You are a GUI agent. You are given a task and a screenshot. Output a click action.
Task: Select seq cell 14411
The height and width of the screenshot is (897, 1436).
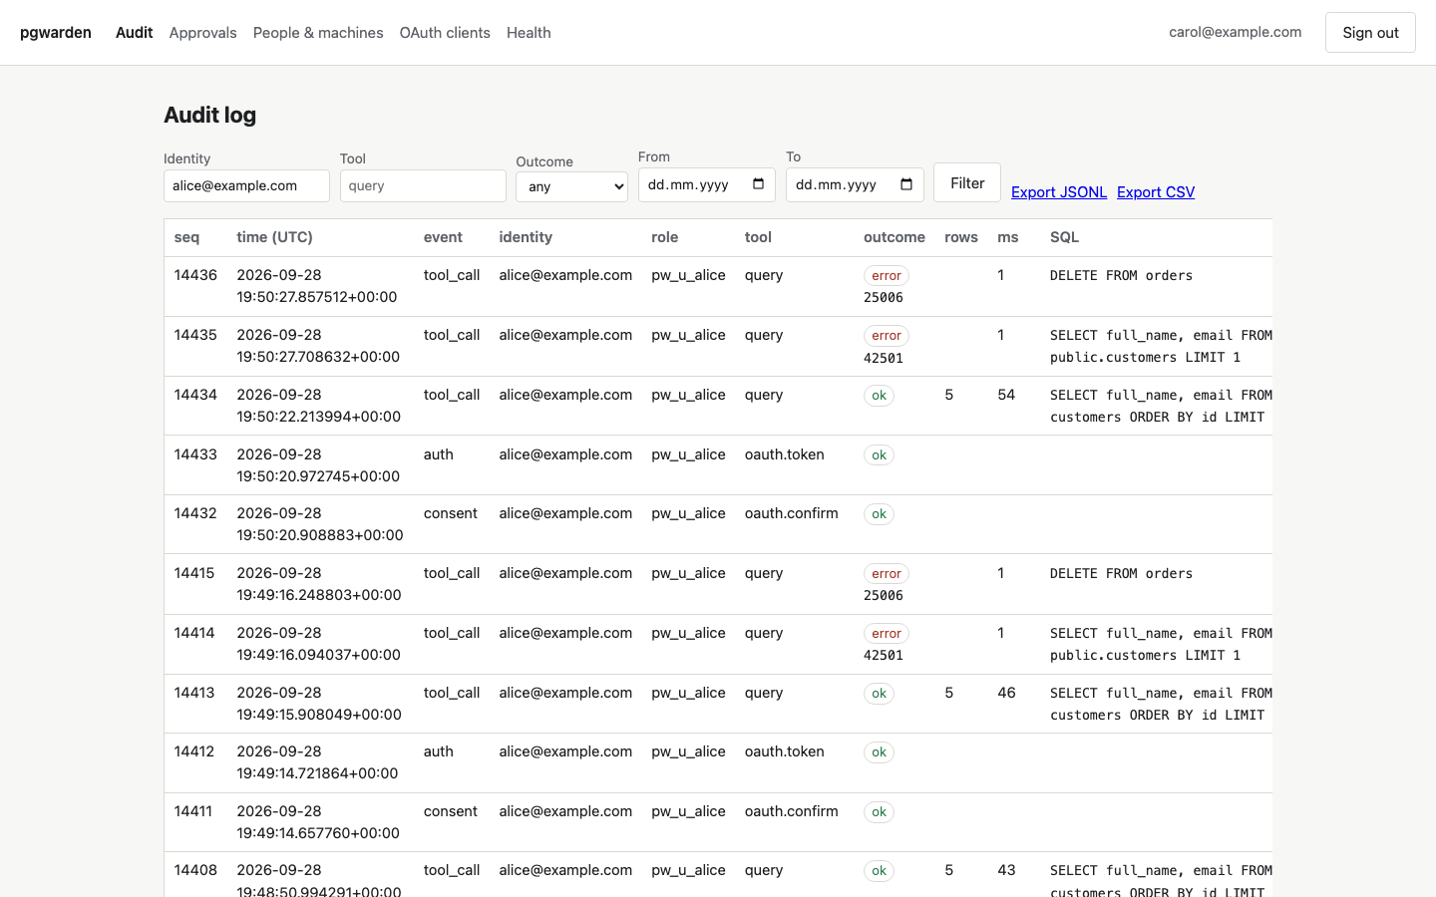point(193,811)
